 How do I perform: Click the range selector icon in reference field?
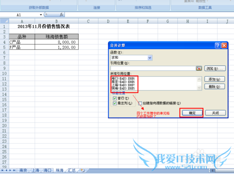point(199,68)
